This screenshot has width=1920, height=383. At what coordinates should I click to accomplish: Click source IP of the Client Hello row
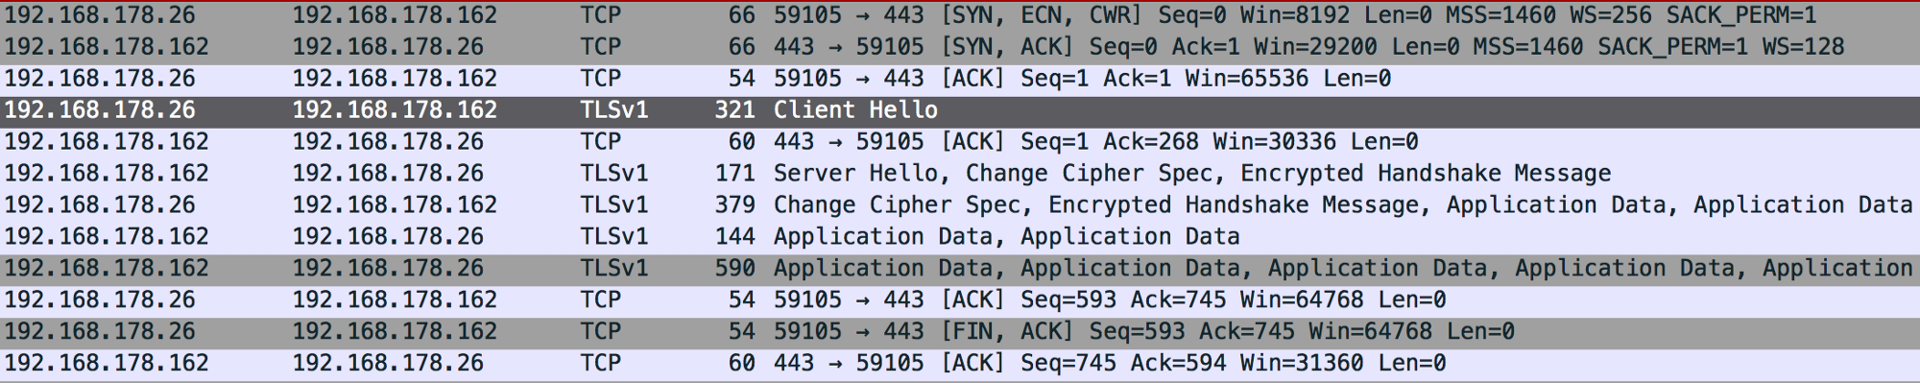100,110
